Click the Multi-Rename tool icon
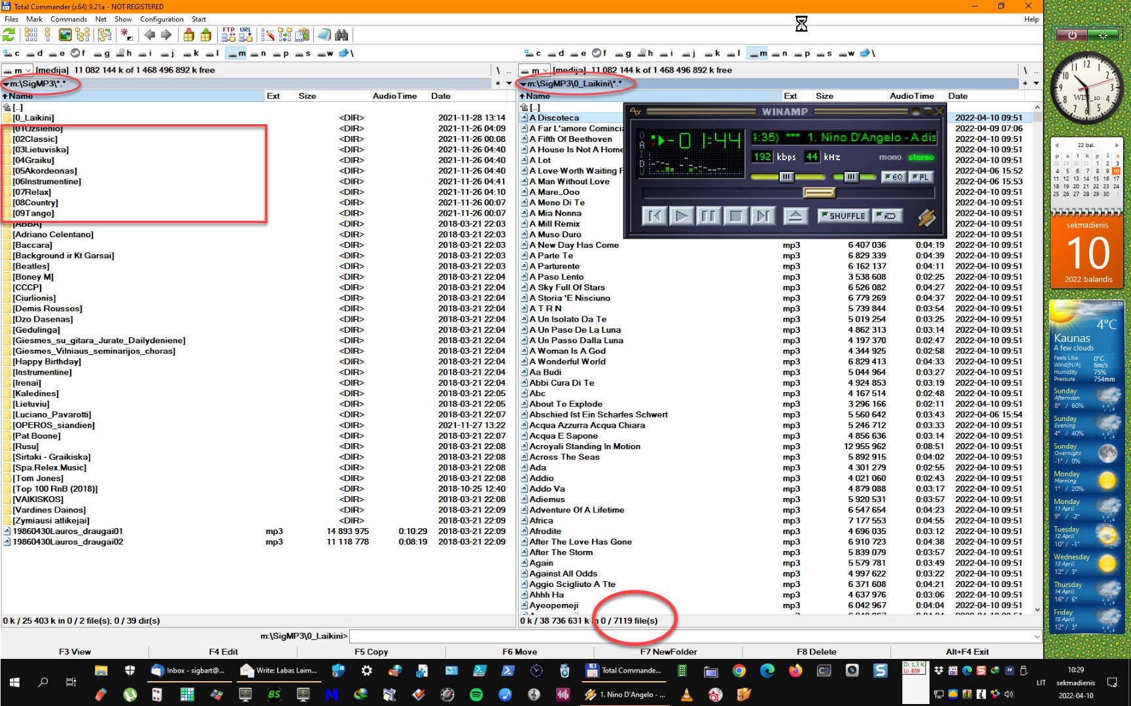The image size is (1131, 706). (268, 35)
